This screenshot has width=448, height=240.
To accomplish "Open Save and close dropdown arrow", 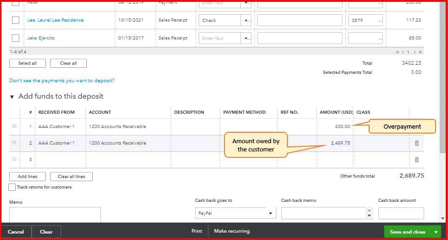I will coord(436,232).
